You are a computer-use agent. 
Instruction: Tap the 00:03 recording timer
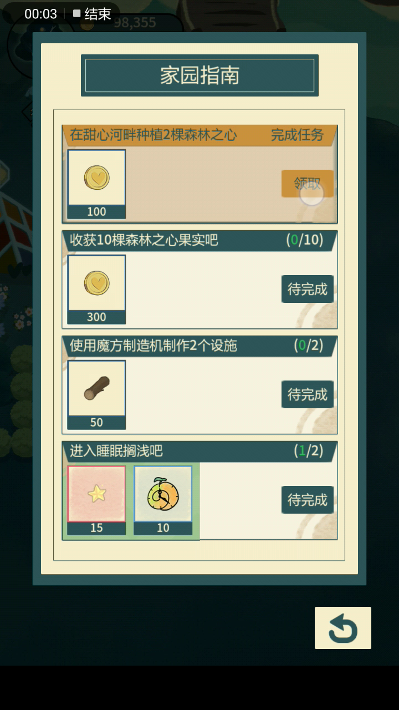pyautogui.click(x=41, y=14)
